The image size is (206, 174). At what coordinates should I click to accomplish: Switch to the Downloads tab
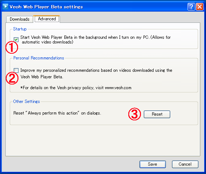click(x=20, y=19)
